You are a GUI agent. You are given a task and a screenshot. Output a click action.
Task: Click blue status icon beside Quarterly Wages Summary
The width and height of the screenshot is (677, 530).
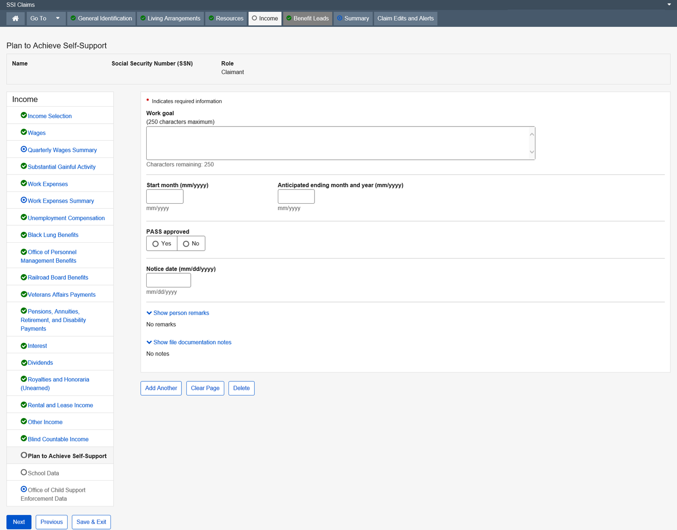(24, 149)
